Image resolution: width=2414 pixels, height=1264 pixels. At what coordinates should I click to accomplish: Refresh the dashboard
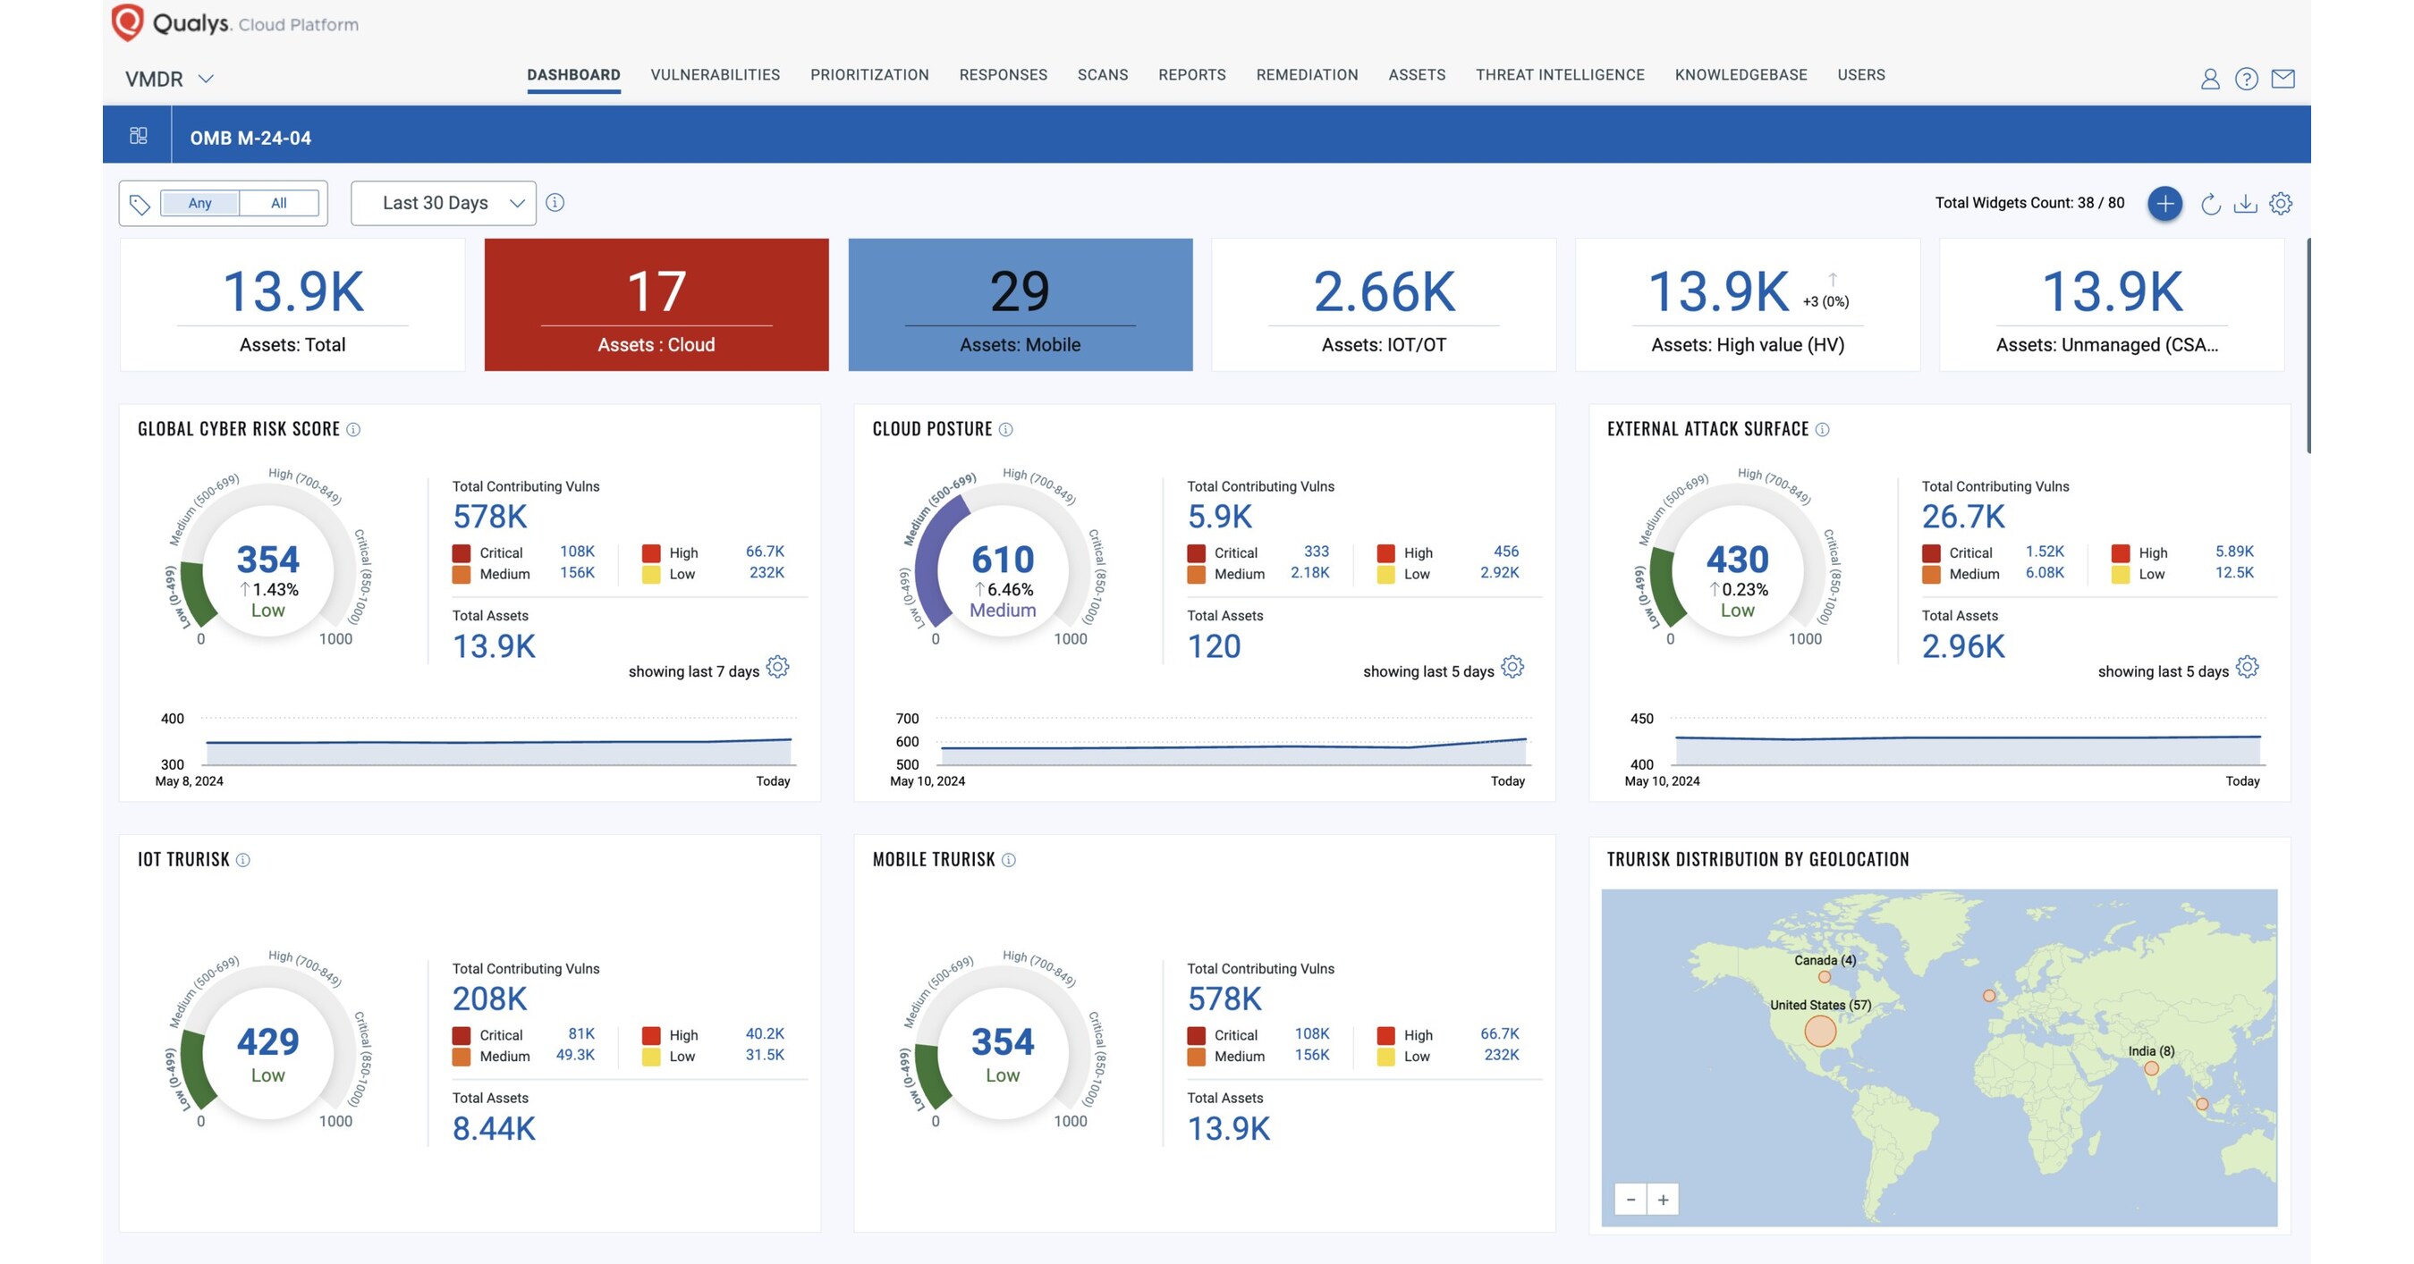[2211, 203]
